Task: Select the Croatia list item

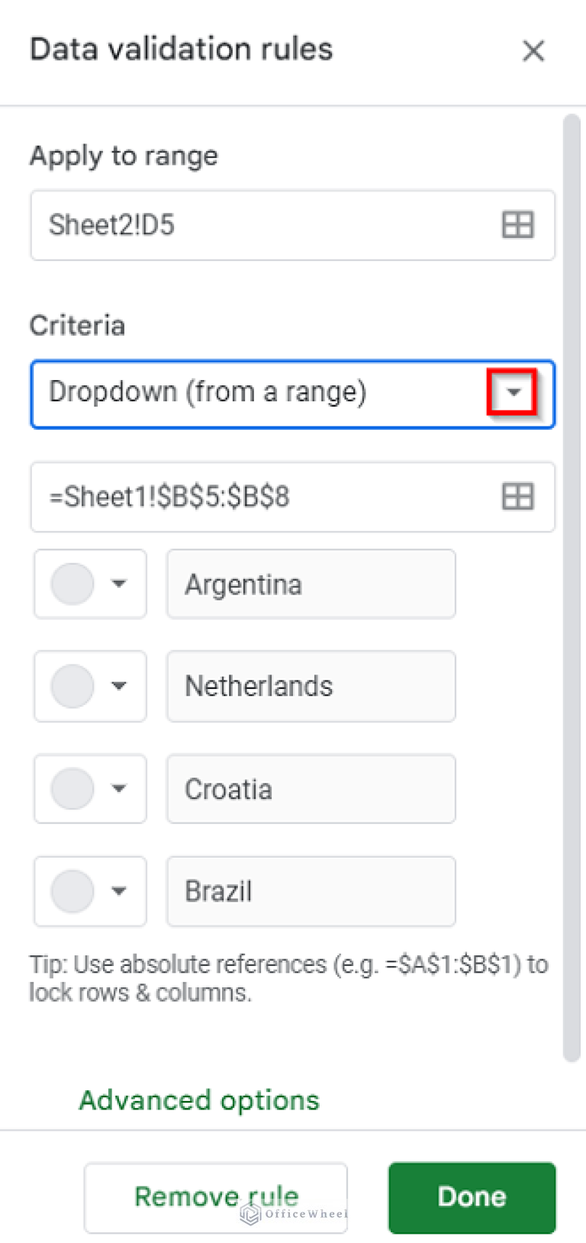Action: [x=310, y=789]
